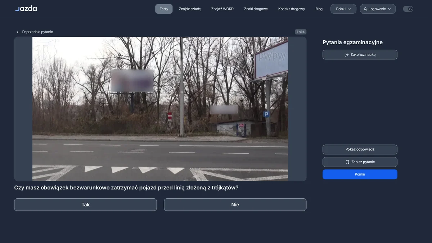The image size is (432, 243).
Task: Click the Poprzednie pytanie link text
Action: [37, 32]
